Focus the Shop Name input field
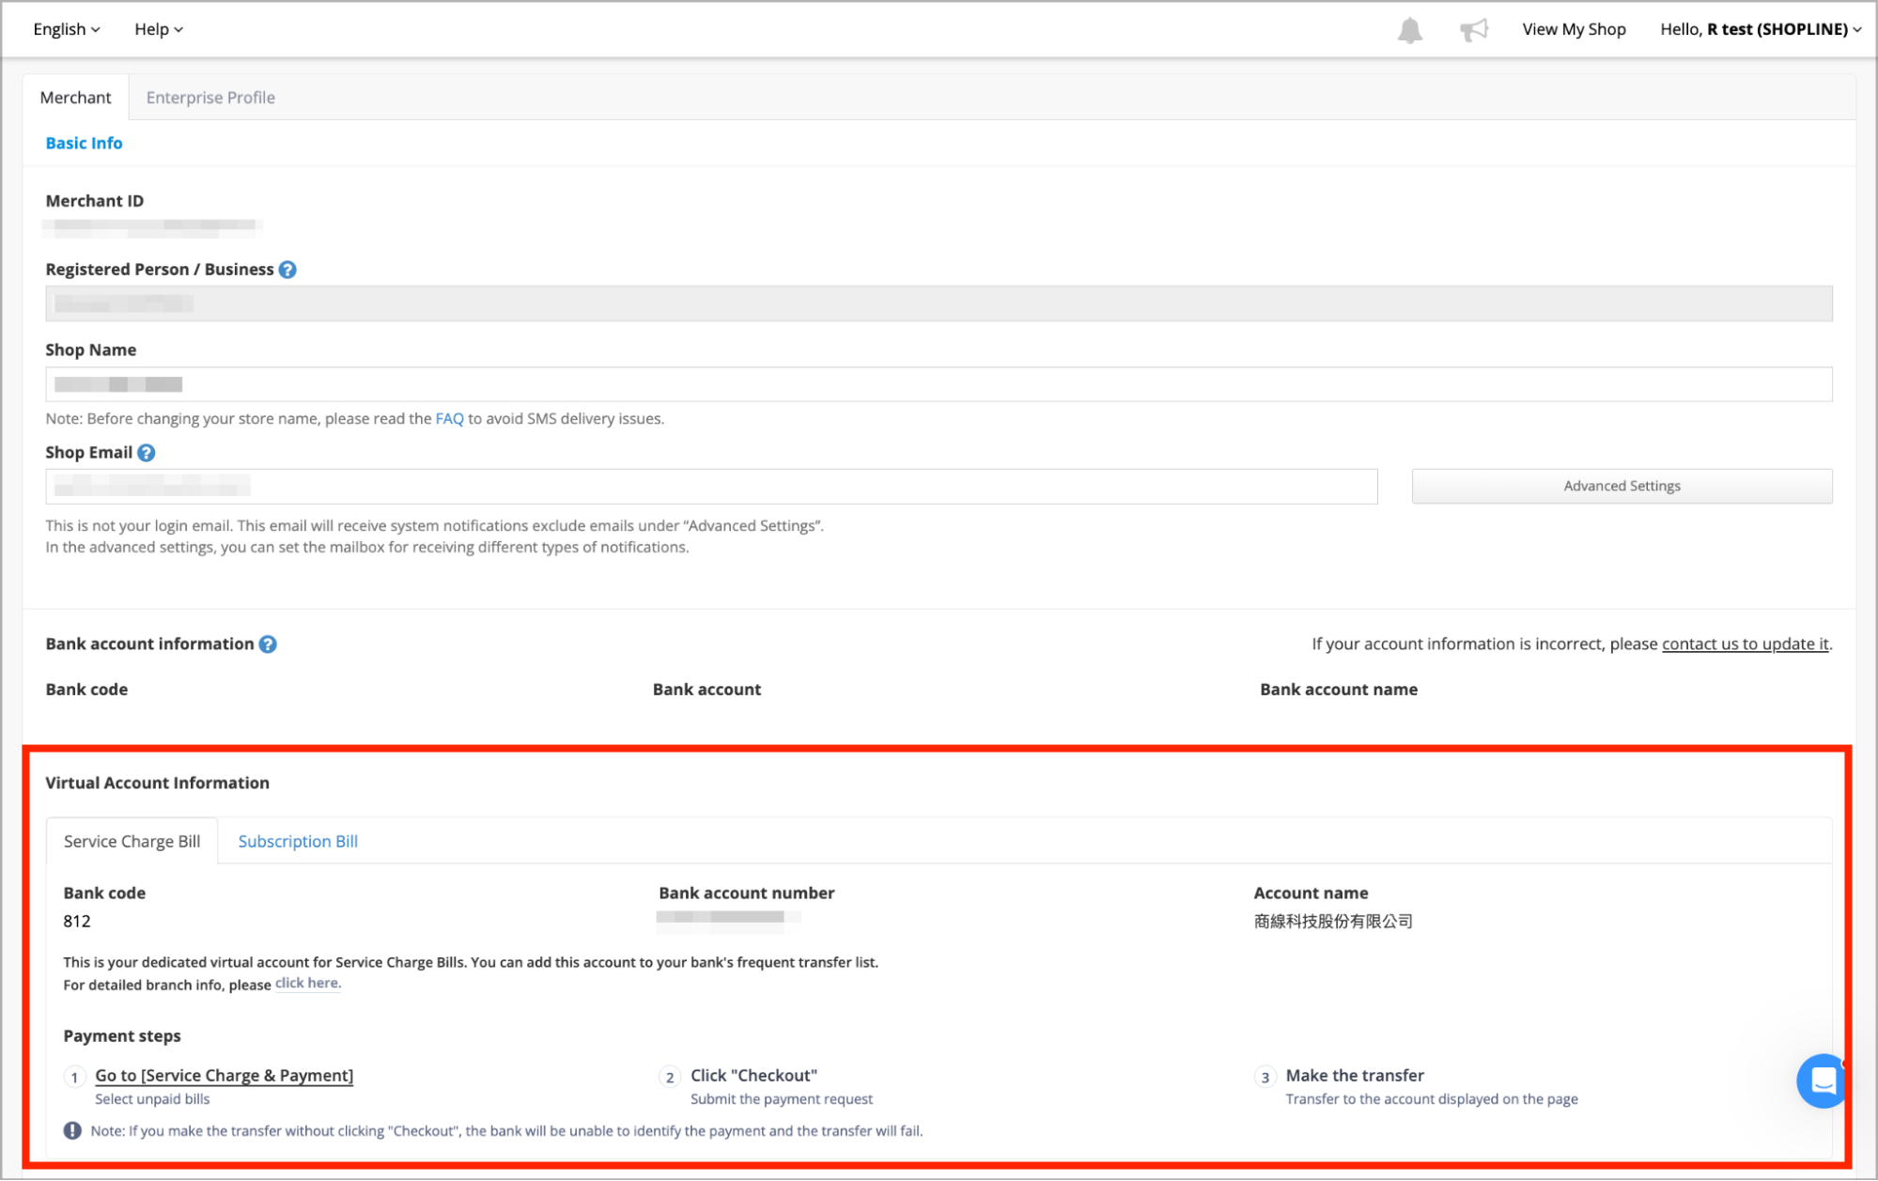 pos(939,384)
